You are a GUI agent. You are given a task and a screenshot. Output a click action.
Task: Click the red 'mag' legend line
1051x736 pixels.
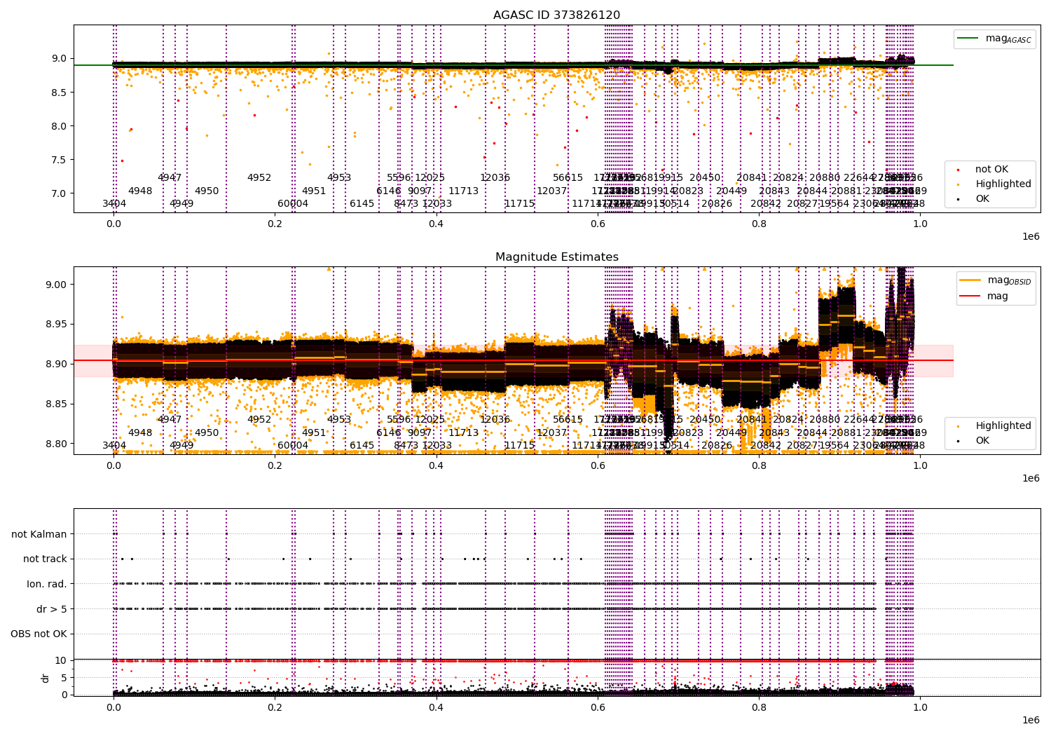pos(970,296)
